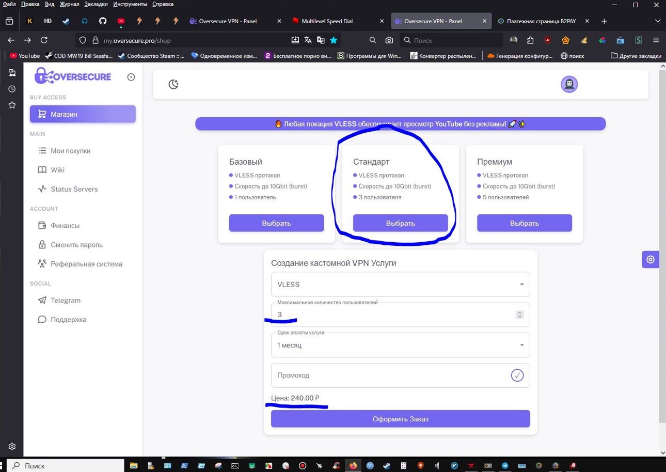Image resolution: width=666 pixels, height=472 pixels.
Task: Open Telegram from the Windows taskbar
Action: (505, 465)
